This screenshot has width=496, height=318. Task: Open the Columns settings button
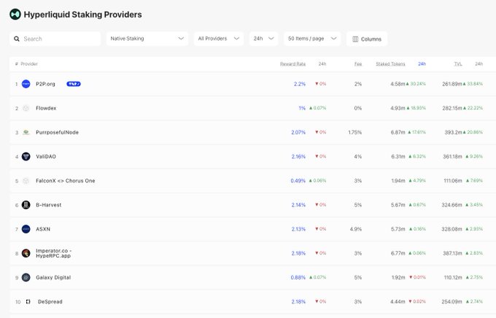pyautogui.click(x=367, y=39)
